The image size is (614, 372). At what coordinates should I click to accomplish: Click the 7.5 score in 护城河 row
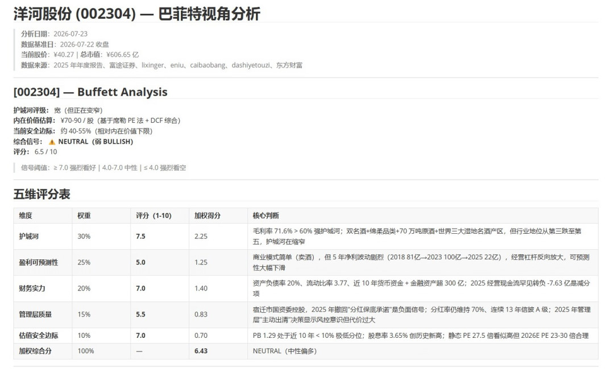(140, 237)
